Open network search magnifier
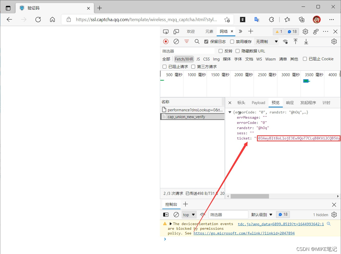This screenshot has width=341, height=254. pos(197,41)
